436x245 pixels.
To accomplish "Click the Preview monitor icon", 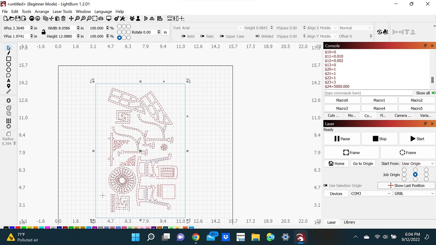I will (109, 19).
